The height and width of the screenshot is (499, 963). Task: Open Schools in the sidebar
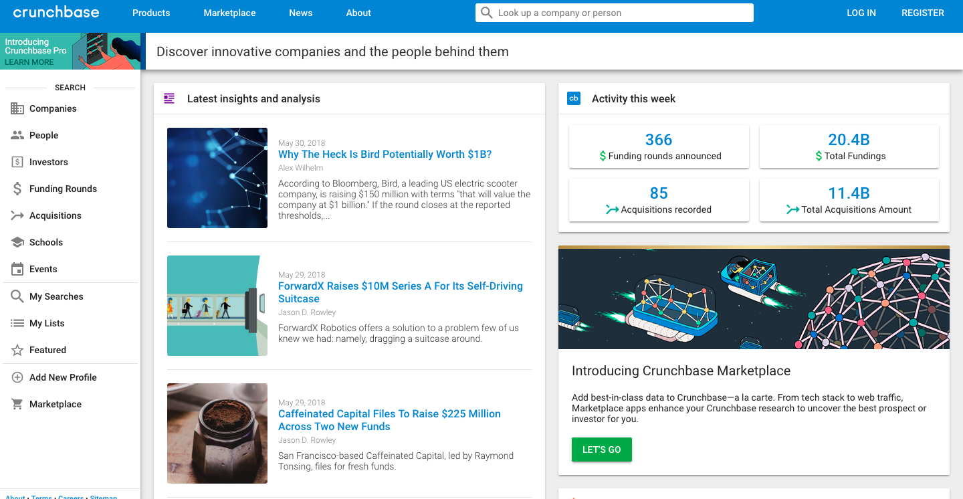tap(70, 242)
